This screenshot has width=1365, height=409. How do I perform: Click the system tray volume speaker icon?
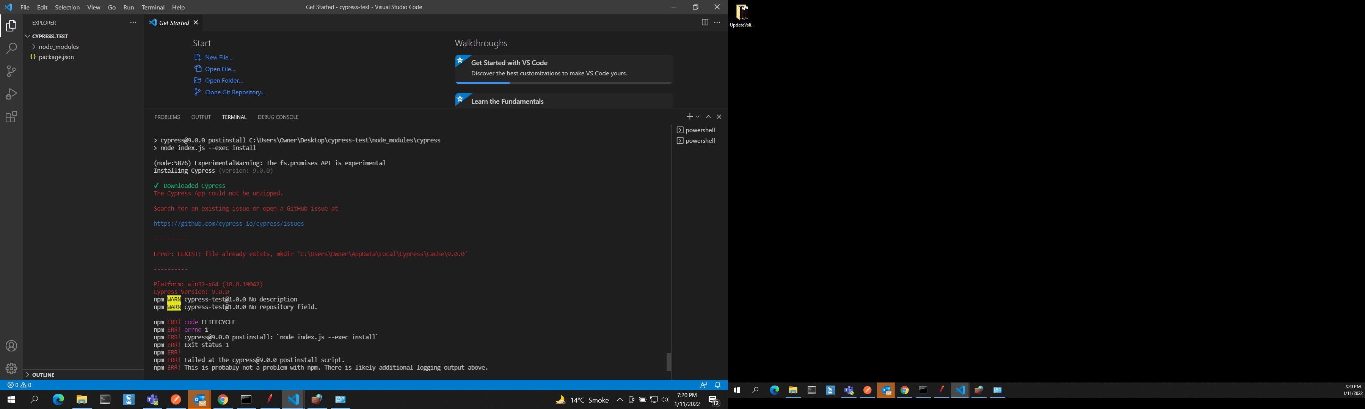point(665,400)
